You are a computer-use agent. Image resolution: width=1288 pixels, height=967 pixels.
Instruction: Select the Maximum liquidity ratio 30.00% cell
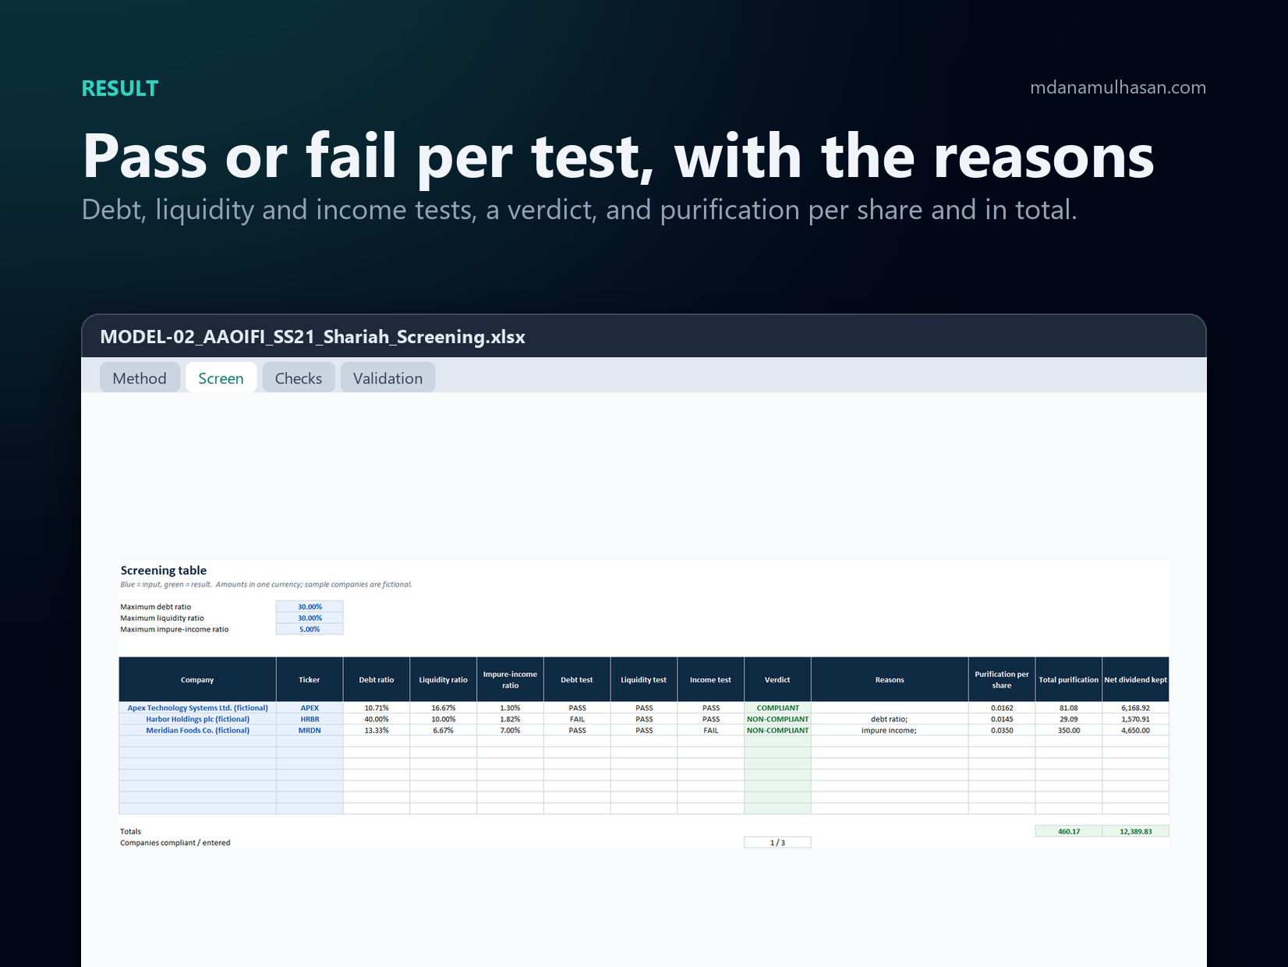[310, 618]
